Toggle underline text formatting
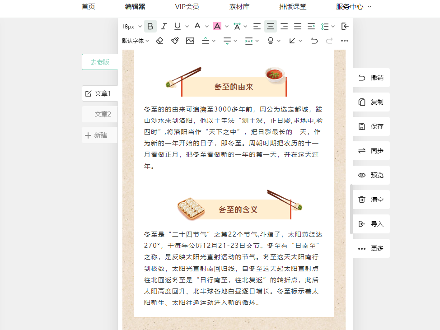 click(178, 27)
